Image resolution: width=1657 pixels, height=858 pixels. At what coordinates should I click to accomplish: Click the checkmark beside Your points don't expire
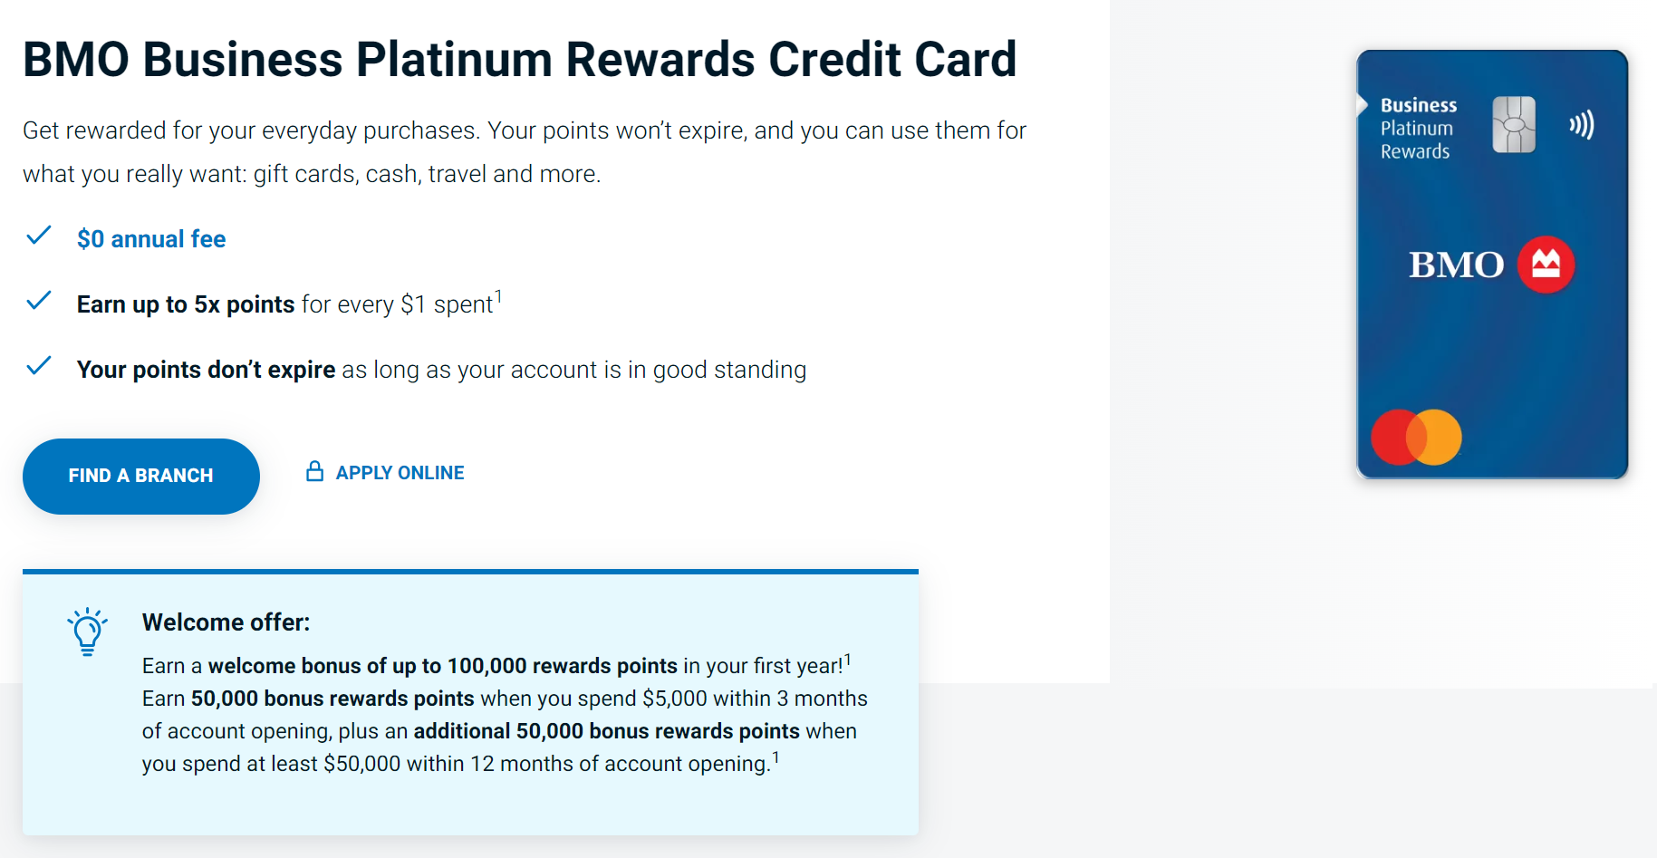(39, 367)
